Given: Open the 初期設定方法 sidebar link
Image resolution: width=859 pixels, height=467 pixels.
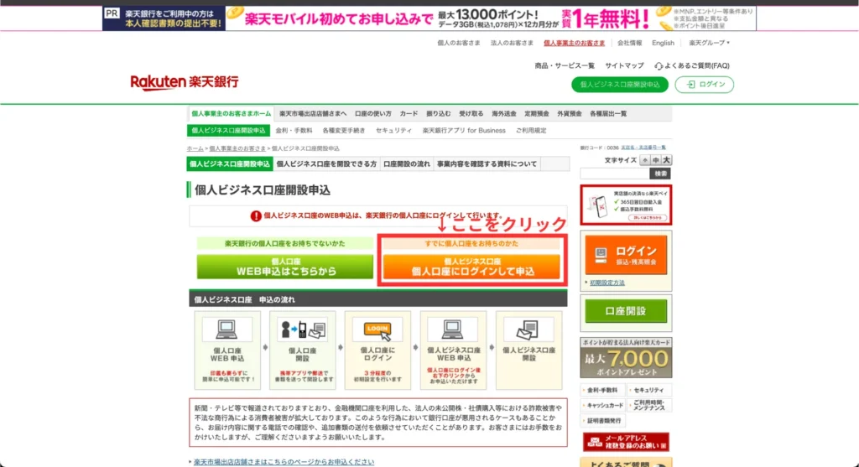Looking at the screenshot, I should [607, 283].
